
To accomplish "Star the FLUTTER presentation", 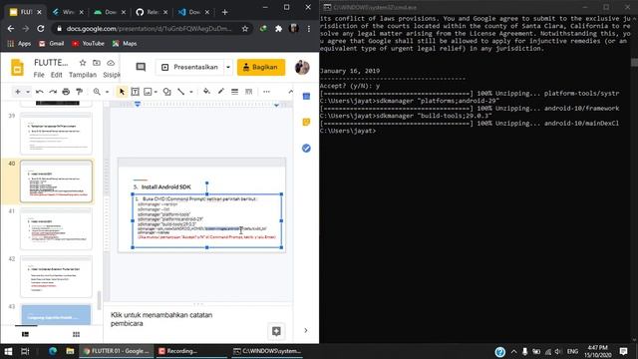I will 83,63.
